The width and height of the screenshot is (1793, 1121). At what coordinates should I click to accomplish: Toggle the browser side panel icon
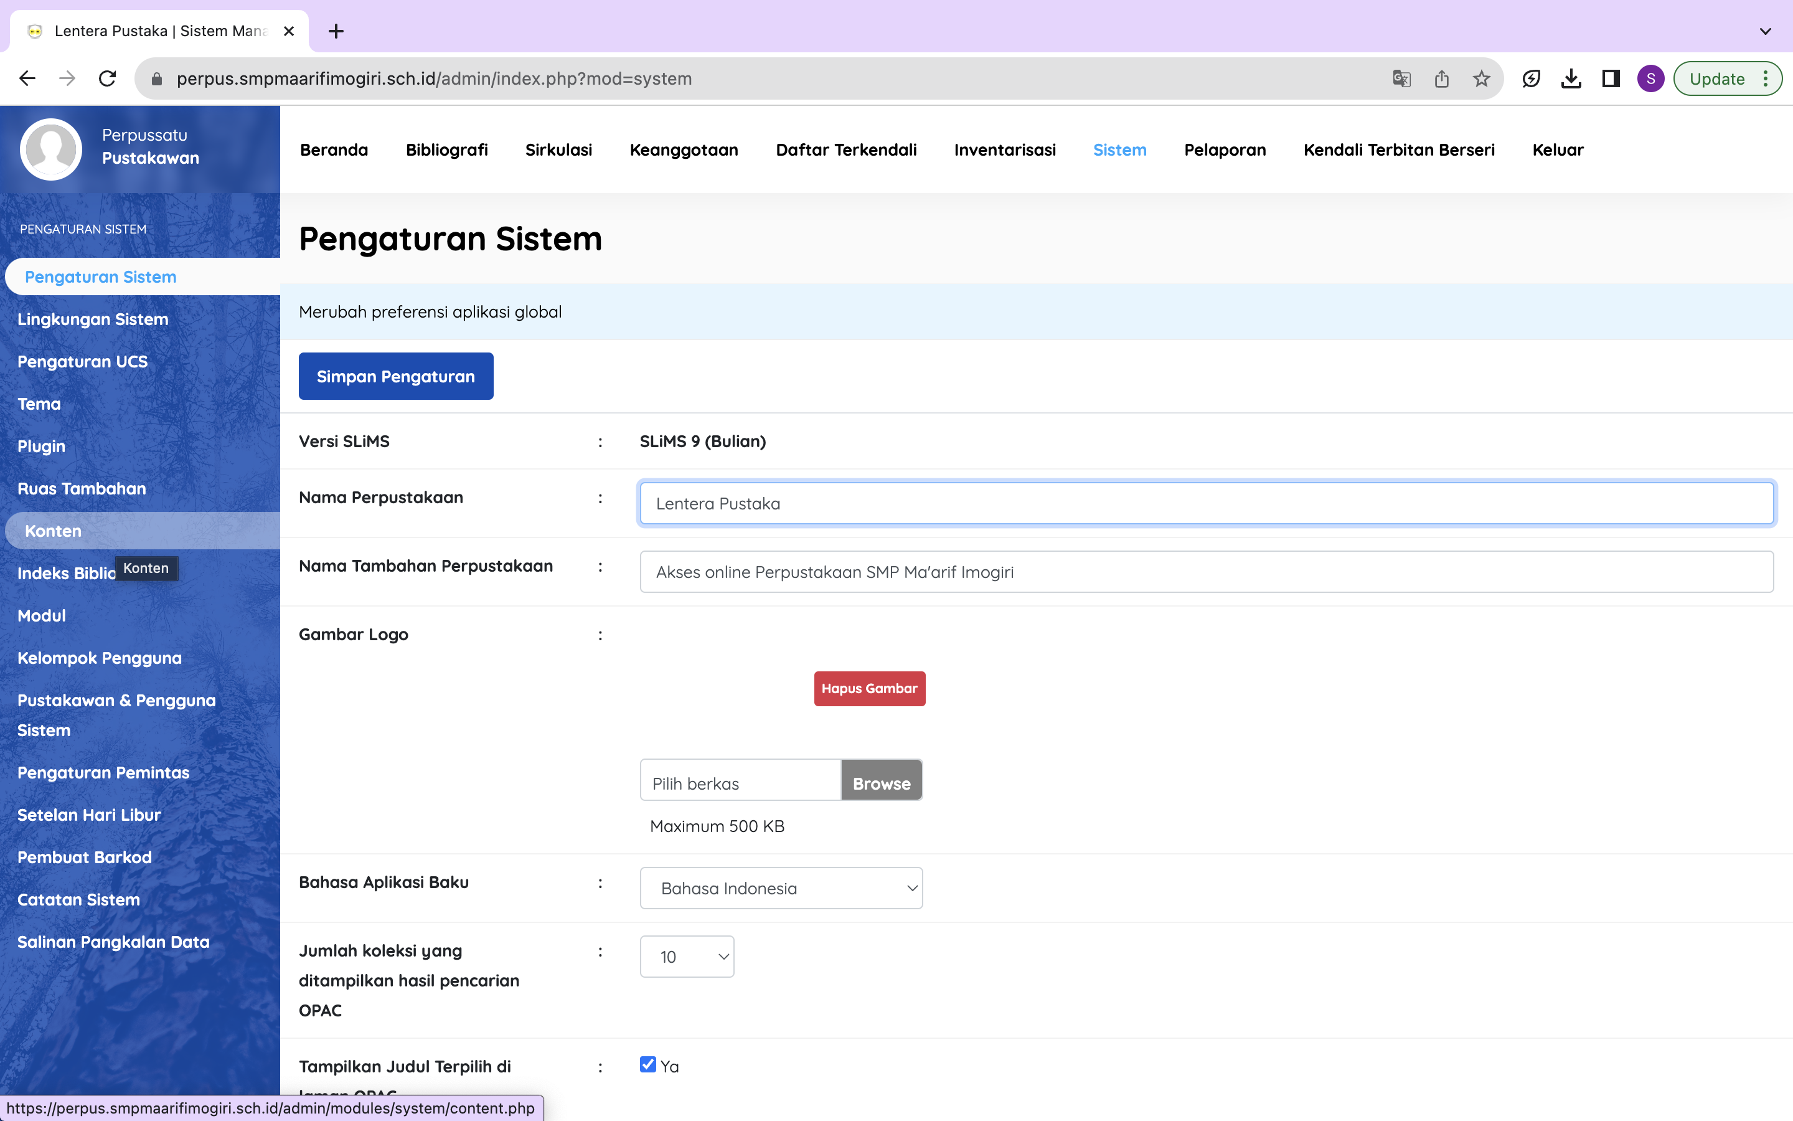click(x=1611, y=78)
